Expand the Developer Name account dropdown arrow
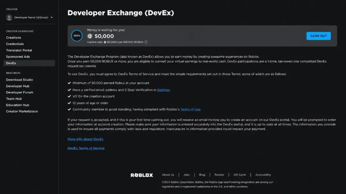Screen dimensions: 346x194 point(52,18)
